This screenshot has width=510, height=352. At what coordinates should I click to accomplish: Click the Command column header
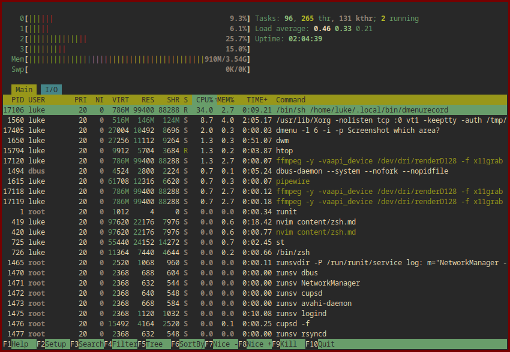pos(290,100)
